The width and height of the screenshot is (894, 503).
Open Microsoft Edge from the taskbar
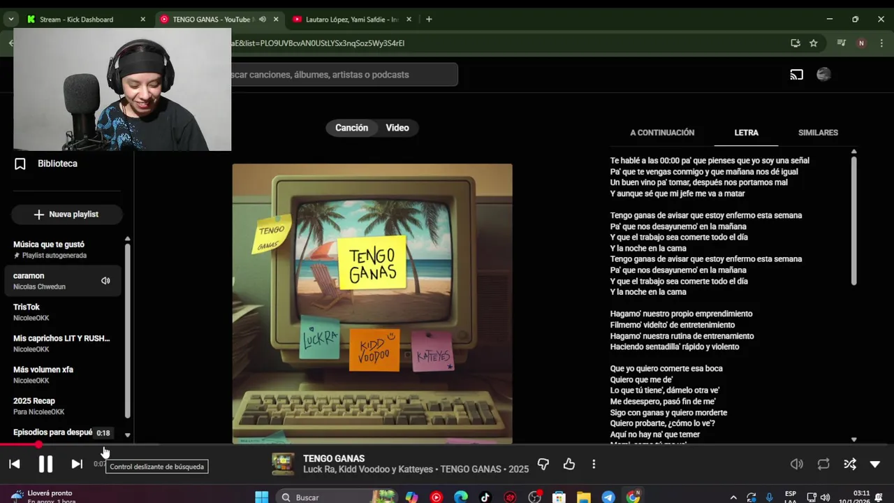point(461,497)
